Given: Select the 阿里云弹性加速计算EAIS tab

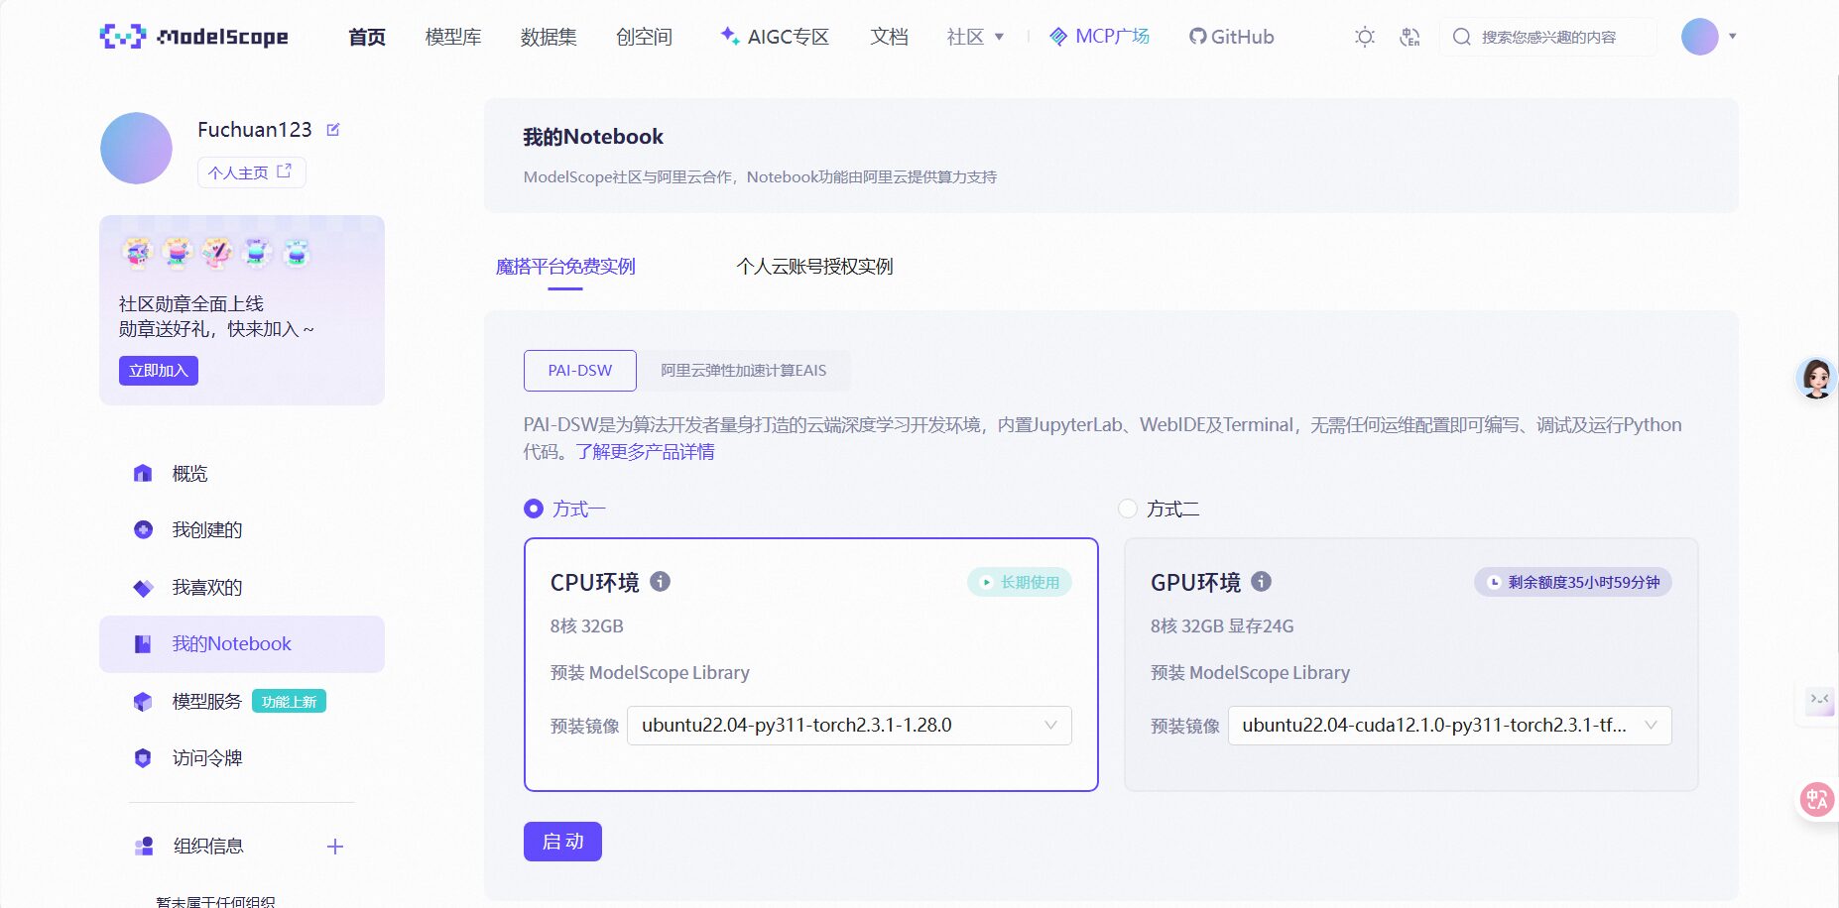Looking at the screenshot, I should (744, 371).
